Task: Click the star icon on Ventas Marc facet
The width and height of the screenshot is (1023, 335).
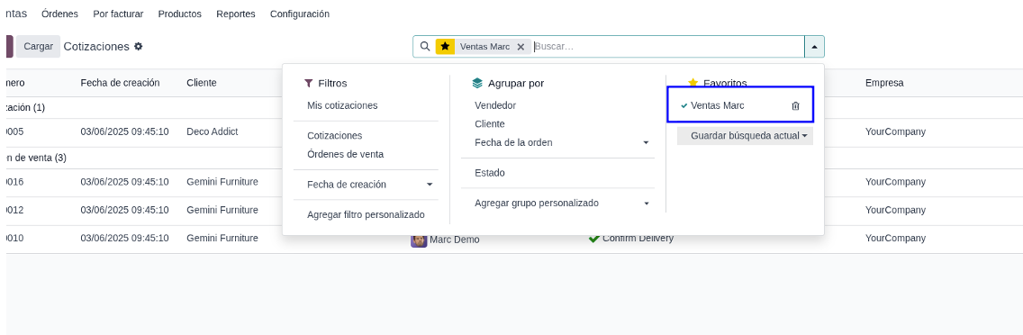Action: [x=445, y=46]
